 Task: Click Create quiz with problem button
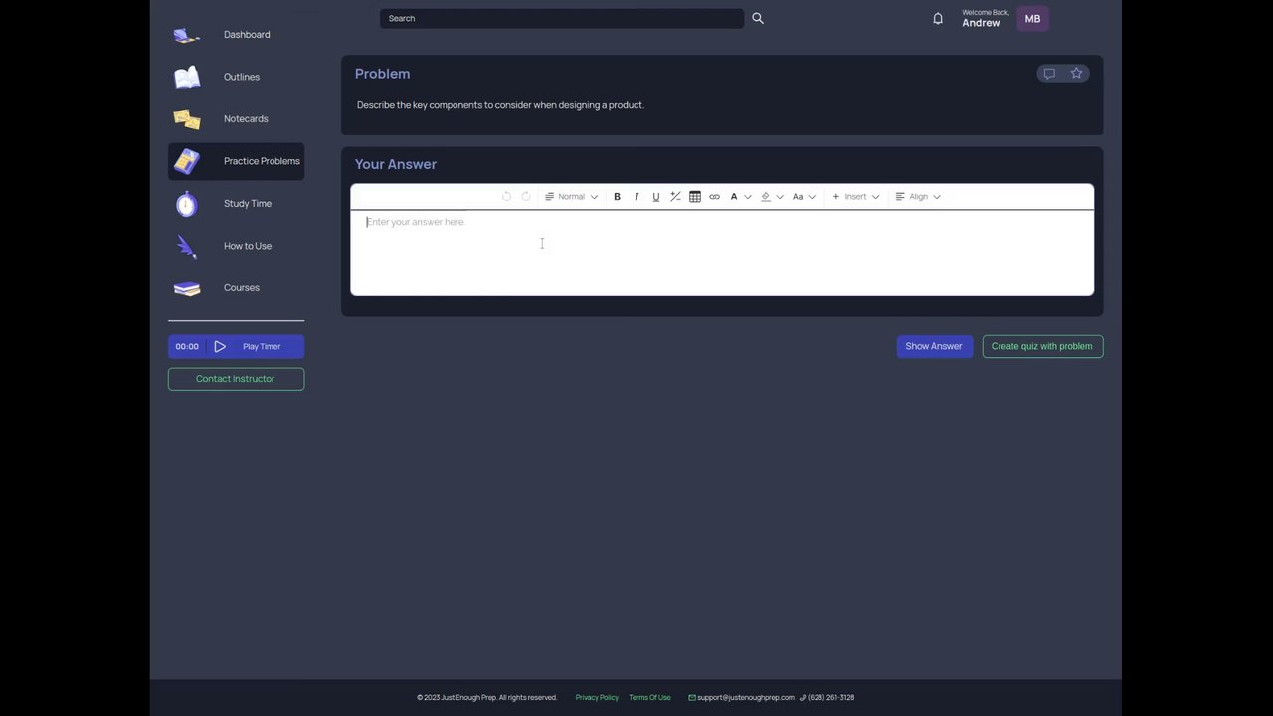(1042, 346)
